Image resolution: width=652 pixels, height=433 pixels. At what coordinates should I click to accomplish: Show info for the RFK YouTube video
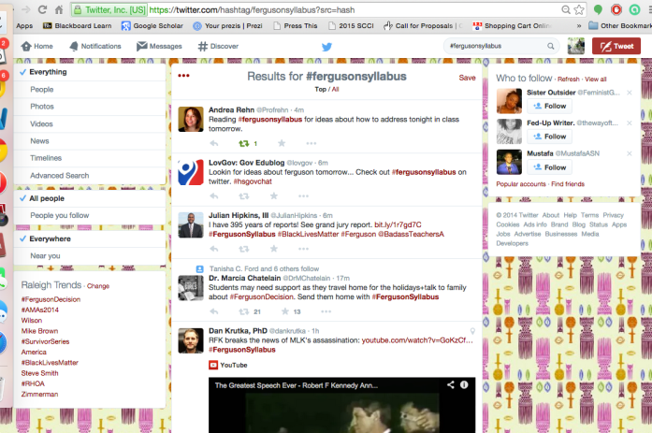(464, 384)
